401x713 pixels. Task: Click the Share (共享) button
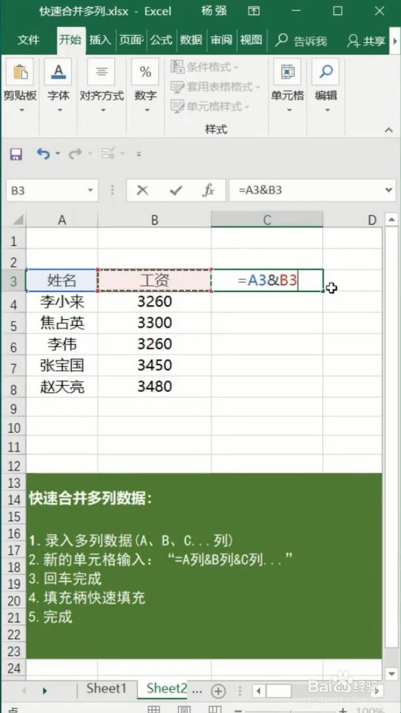click(366, 41)
